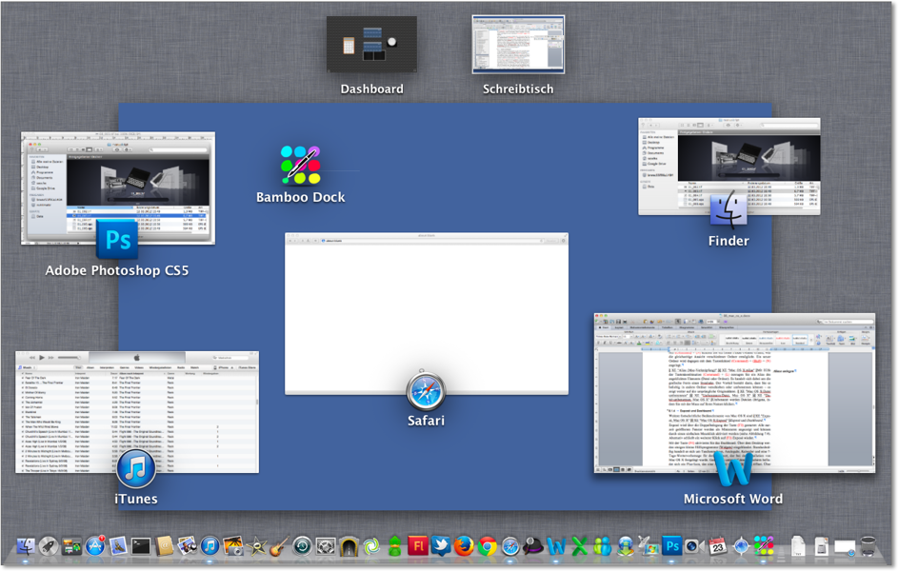Open GarageBand guitar icon in Dock
This screenshot has width=898, height=571.
tap(279, 546)
